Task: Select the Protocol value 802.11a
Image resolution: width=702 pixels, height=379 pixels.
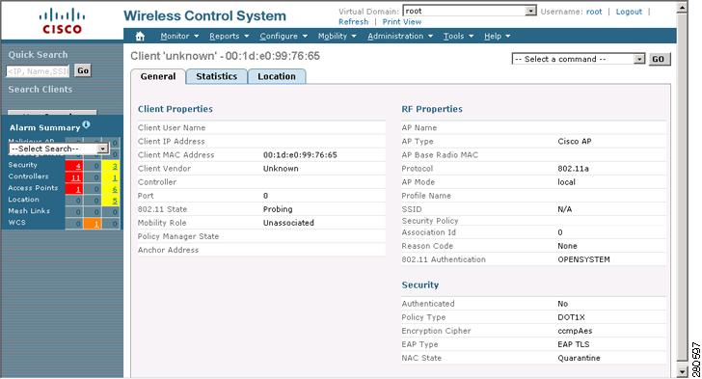Action: coord(573,169)
